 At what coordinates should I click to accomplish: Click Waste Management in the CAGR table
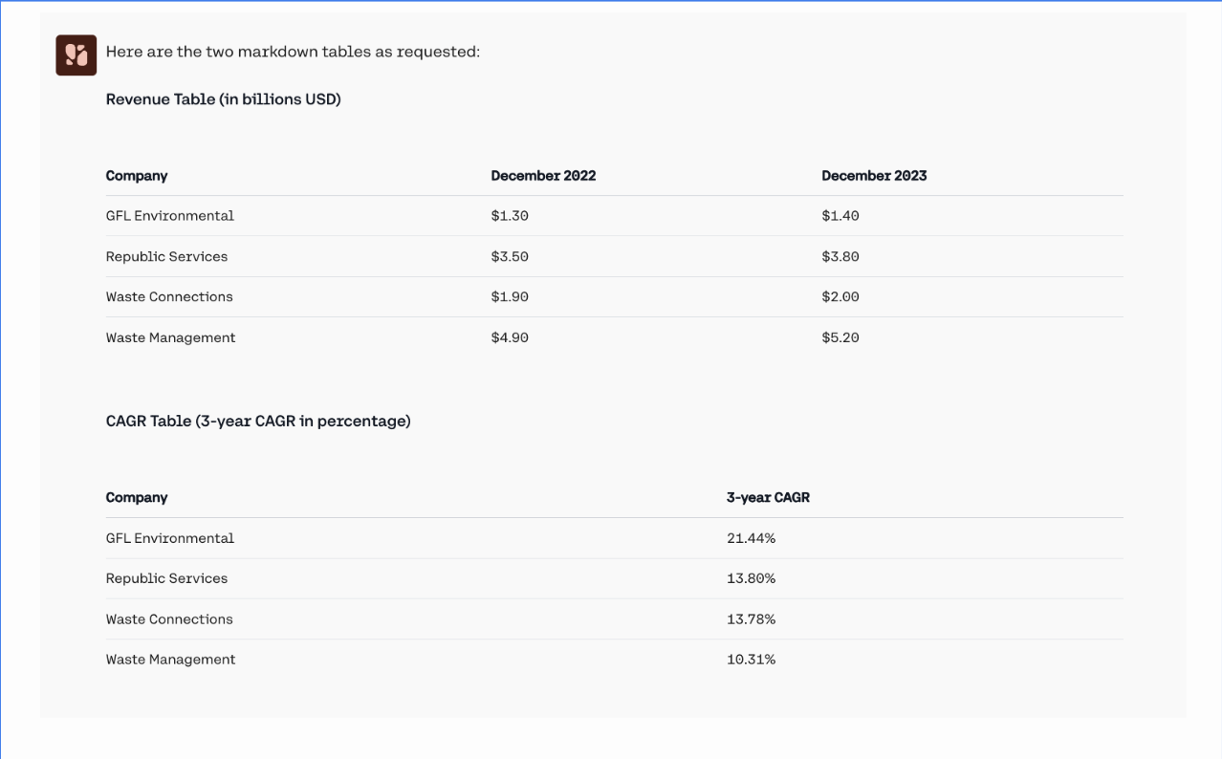coord(170,660)
